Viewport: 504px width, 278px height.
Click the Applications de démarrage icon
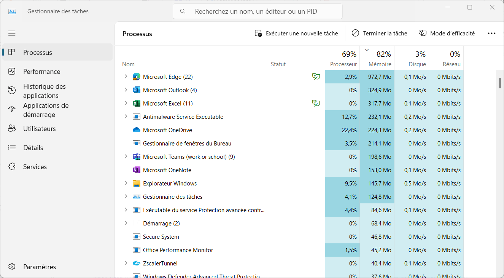click(12, 109)
